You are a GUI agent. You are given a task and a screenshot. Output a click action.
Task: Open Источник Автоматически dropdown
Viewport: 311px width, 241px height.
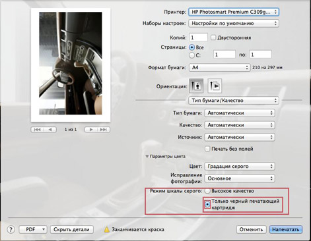(240, 137)
